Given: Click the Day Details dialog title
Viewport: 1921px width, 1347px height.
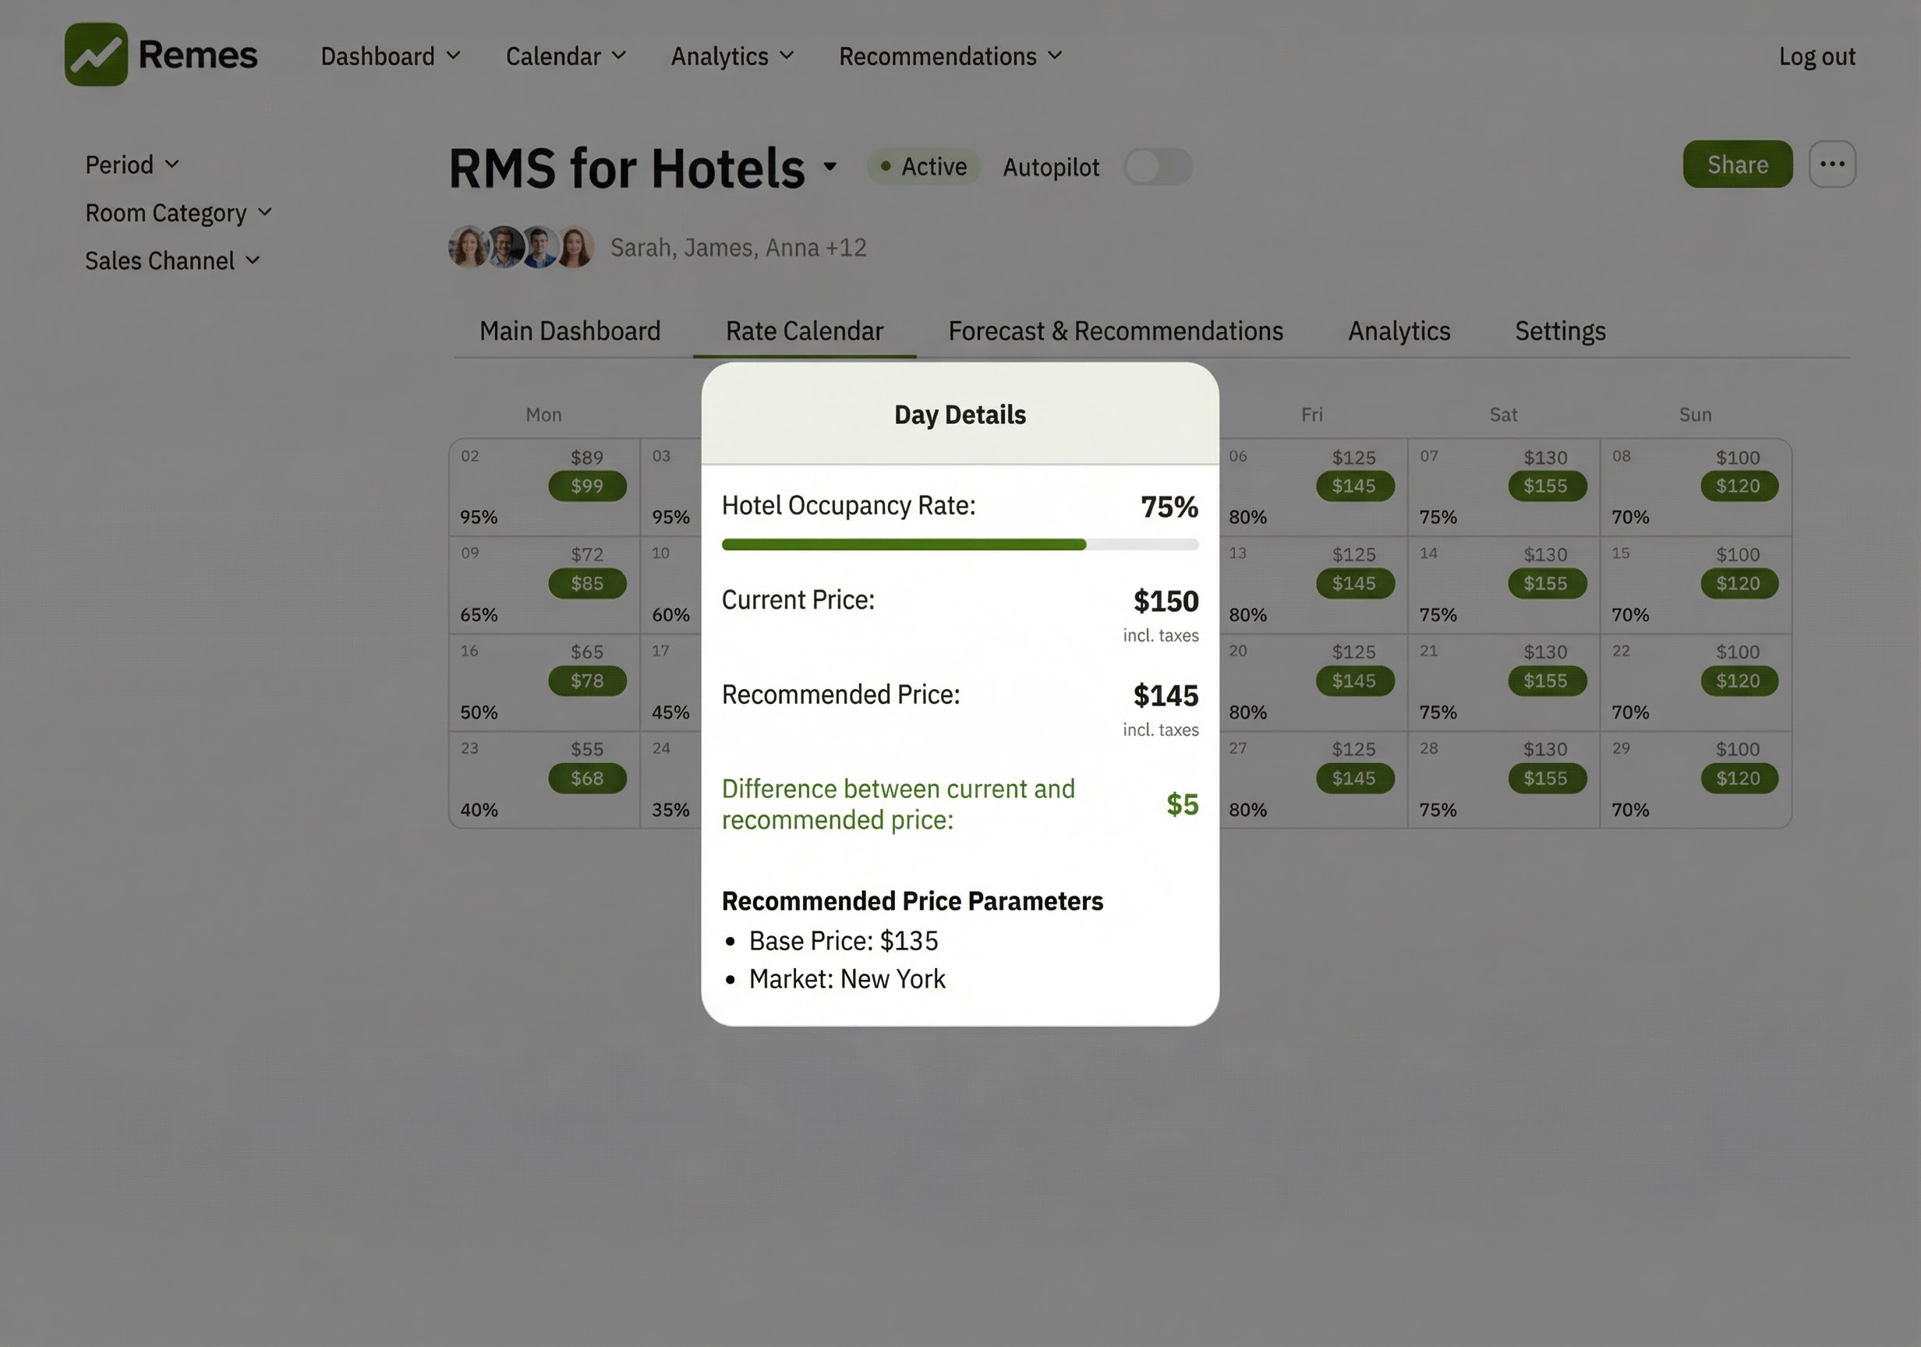Looking at the screenshot, I should (x=960, y=415).
